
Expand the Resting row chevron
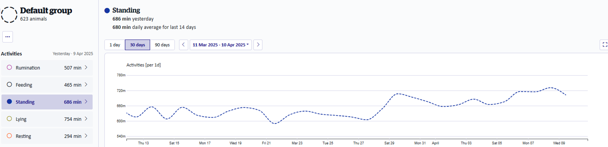[86, 136]
